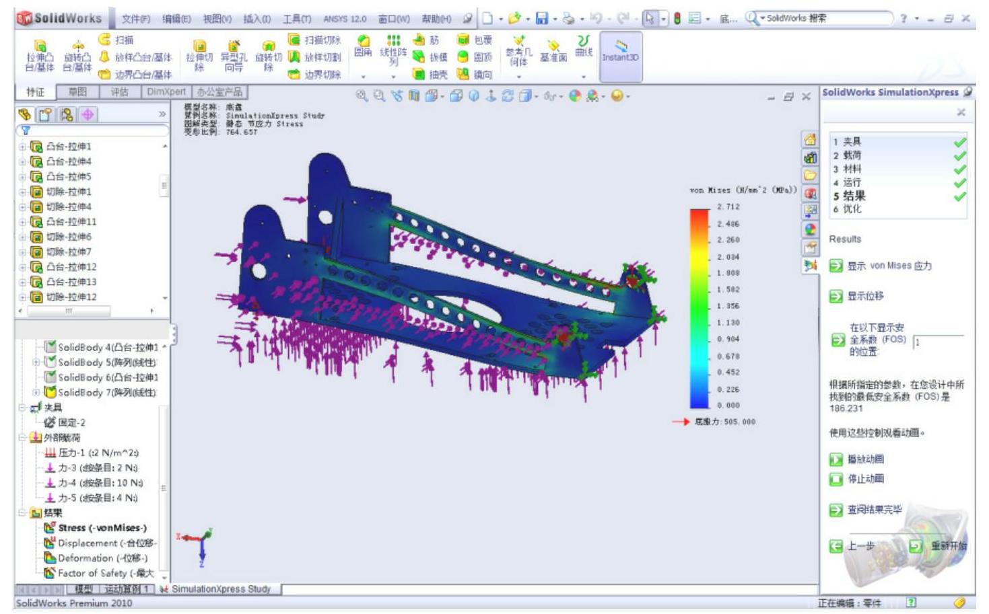The image size is (989, 614).
Task: Open Reference Geometry (参考几何体)
Action: click(x=518, y=51)
